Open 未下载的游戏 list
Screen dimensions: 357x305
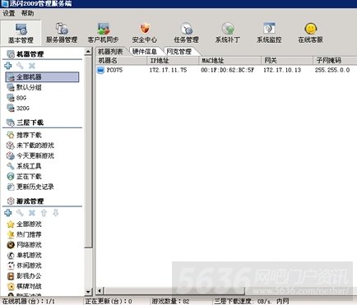click(30, 146)
